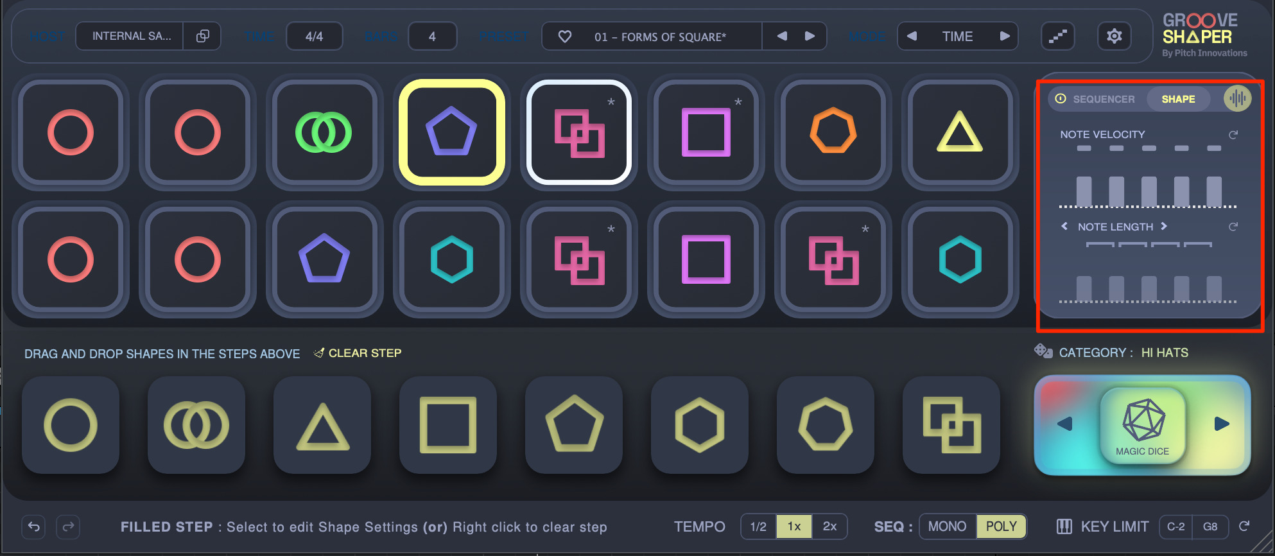Adjust the first NOTE VELOCITY bar

pos(1084,191)
